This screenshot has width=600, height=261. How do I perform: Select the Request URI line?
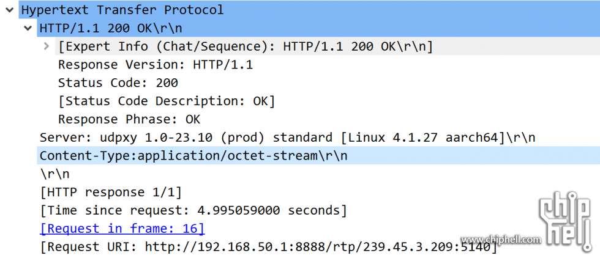point(269,247)
